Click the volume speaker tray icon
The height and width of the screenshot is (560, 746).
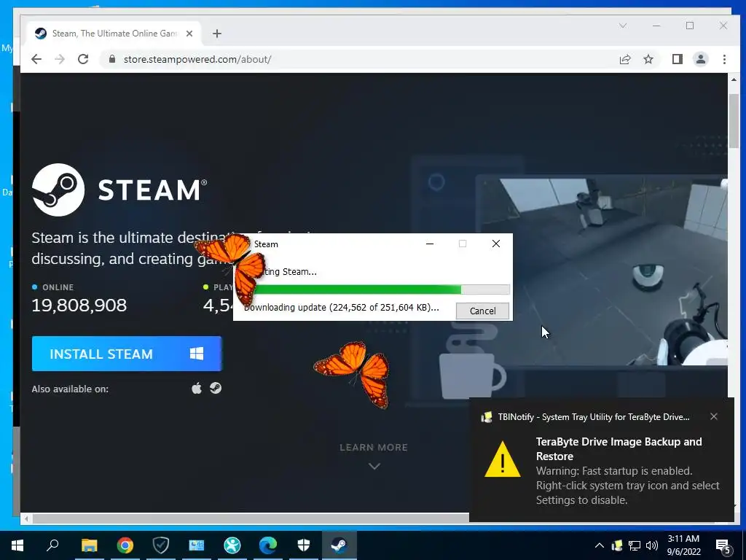(x=652, y=545)
